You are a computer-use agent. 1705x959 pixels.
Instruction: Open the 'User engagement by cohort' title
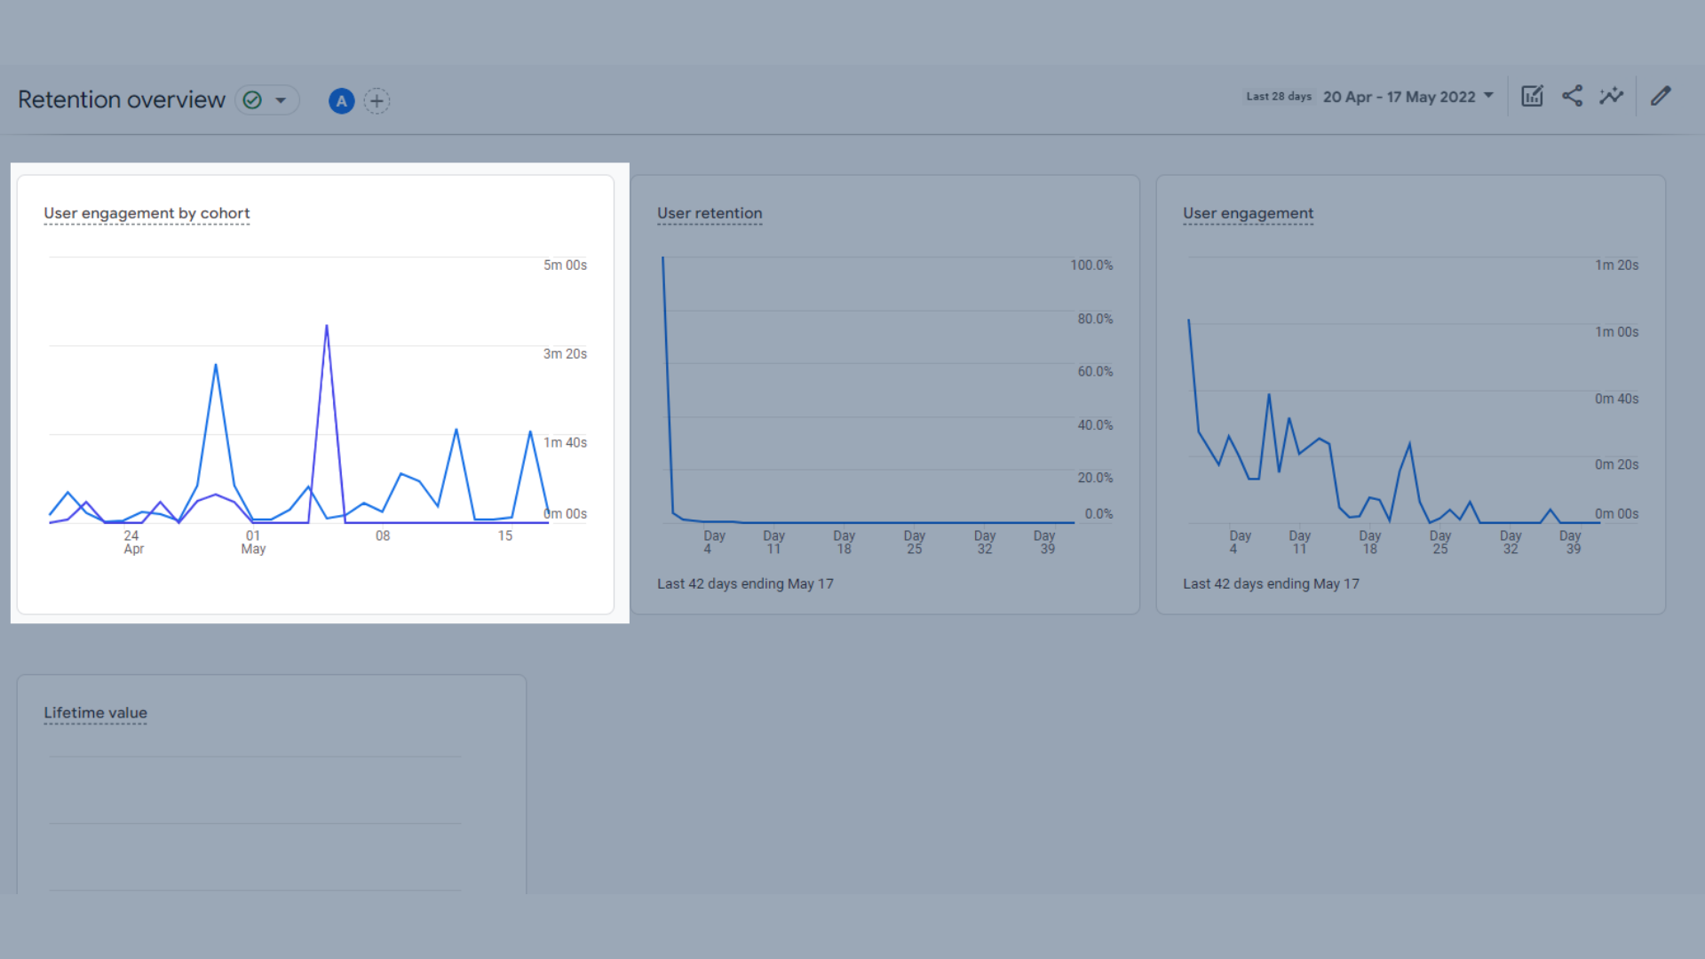pyautogui.click(x=147, y=213)
